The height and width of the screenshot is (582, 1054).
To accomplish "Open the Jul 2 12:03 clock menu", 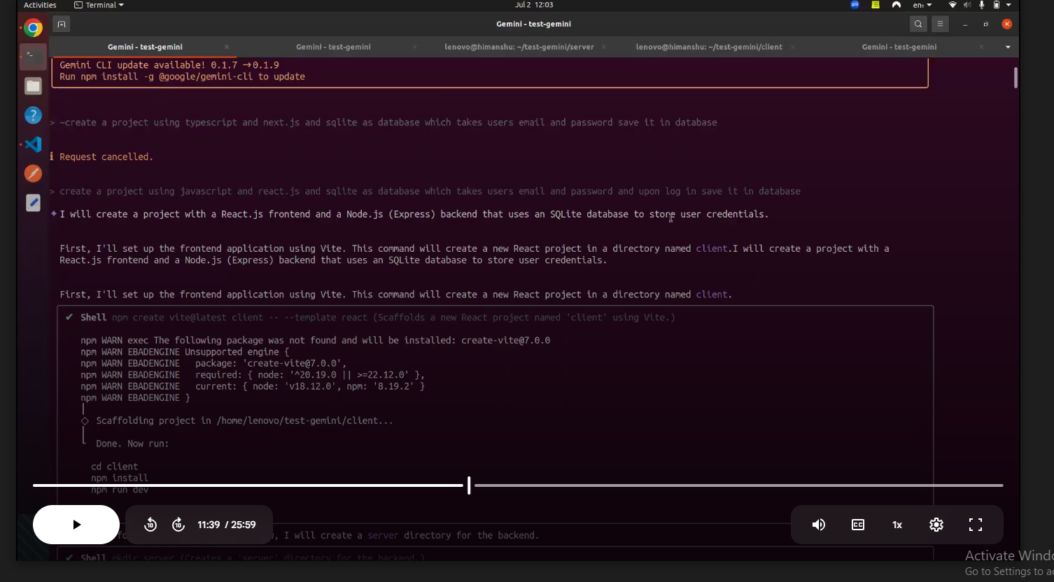I will (x=534, y=5).
